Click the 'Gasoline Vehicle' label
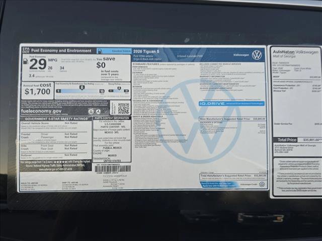The height and width of the screenshot is (241, 322). pos(121,51)
